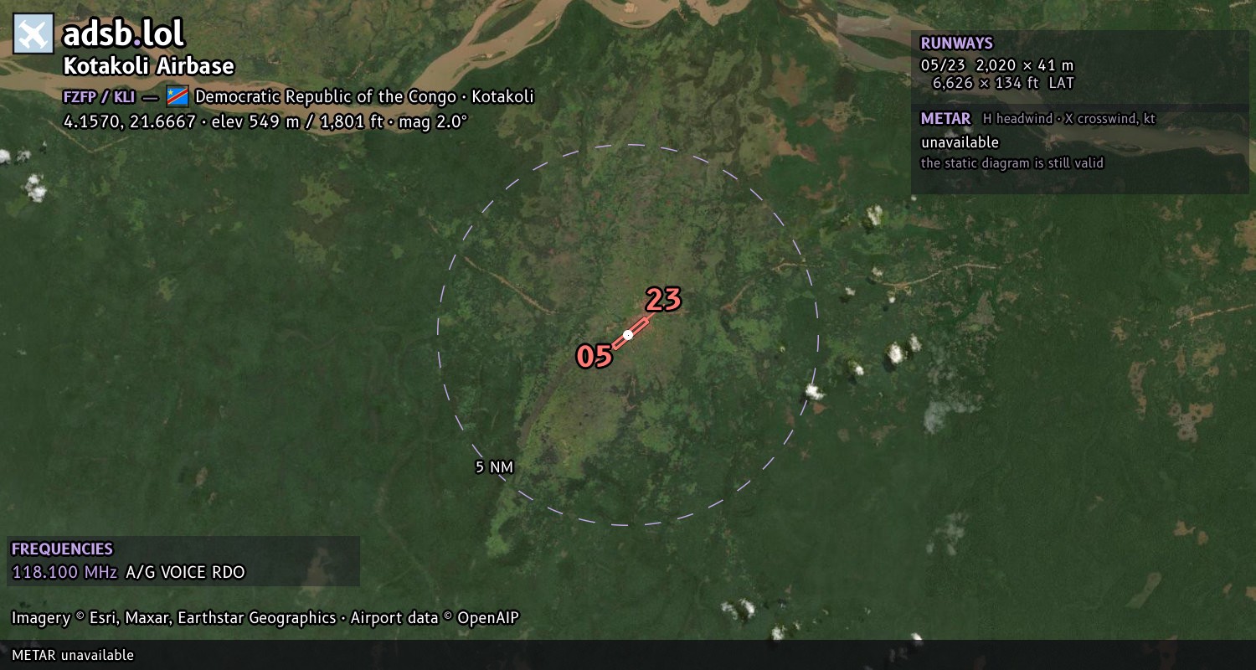This screenshot has width=1256, height=670.
Task: Click the METAR unavailable status bar message
Action: click(x=73, y=655)
